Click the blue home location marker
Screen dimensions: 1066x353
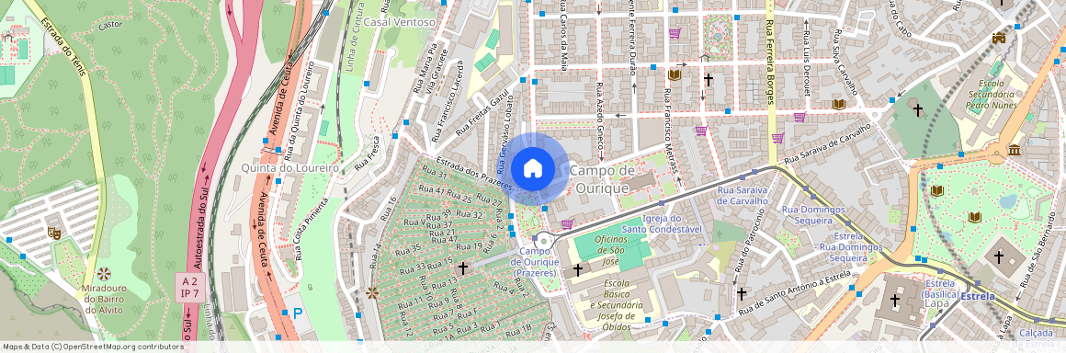point(533,168)
